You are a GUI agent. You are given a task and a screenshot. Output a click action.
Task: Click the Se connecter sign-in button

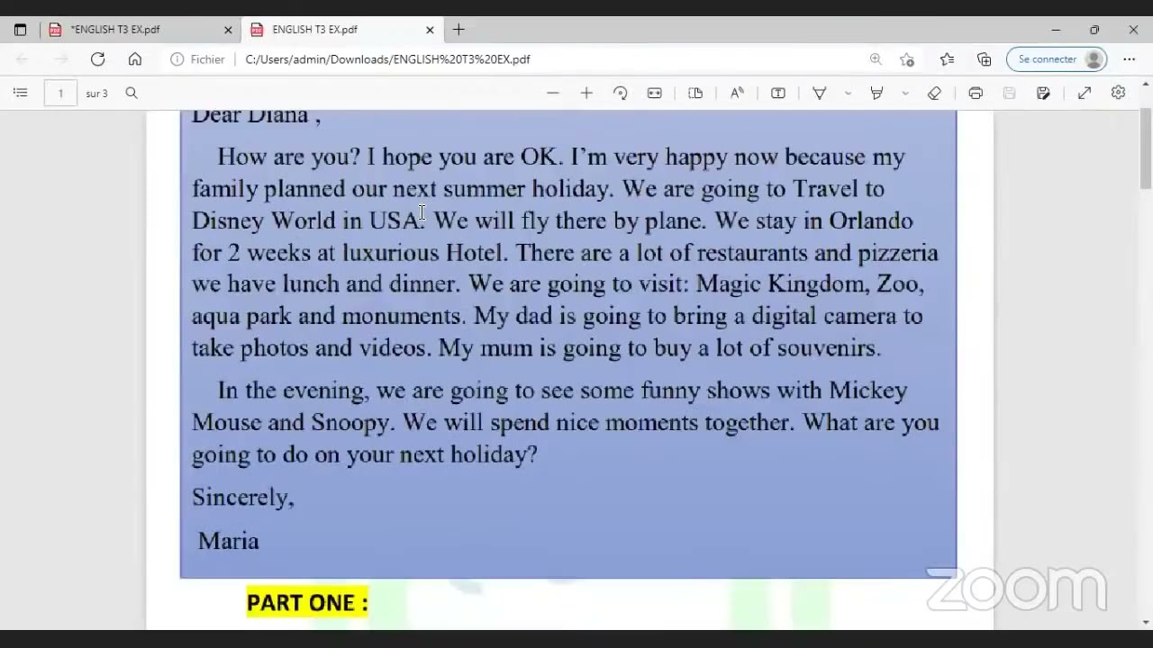1057,59
